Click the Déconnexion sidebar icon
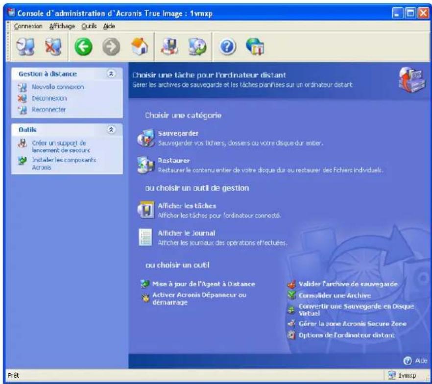This screenshot has height=384, width=432. (x=23, y=98)
